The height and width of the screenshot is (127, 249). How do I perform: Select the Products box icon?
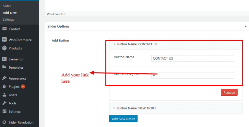[5, 48]
